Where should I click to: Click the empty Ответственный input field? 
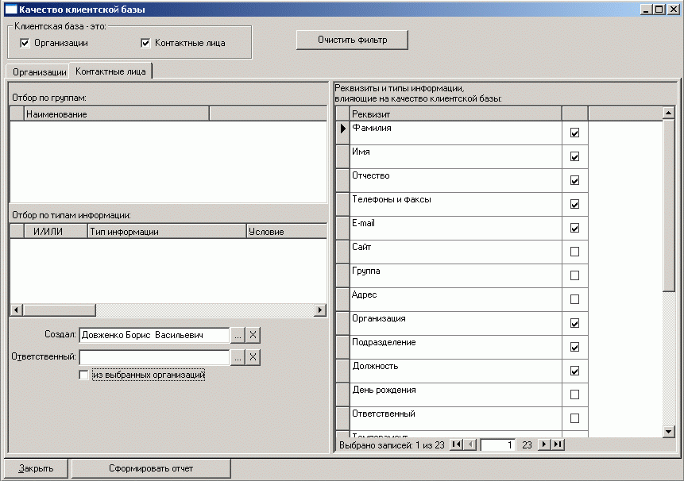(x=154, y=357)
